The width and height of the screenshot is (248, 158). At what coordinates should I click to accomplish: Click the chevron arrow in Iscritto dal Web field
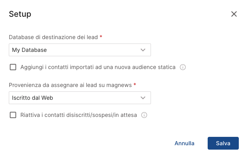tap(143, 98)
